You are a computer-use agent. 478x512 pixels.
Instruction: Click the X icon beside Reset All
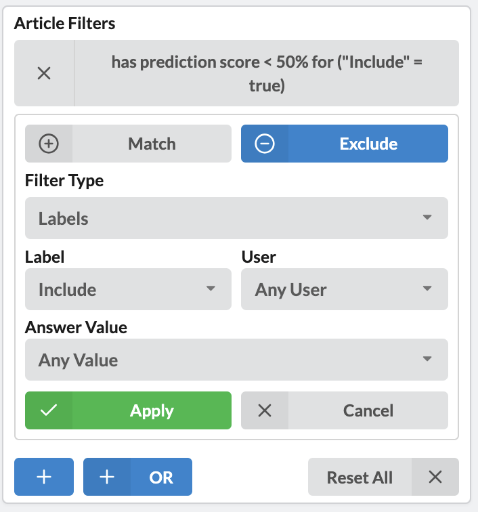435,477
